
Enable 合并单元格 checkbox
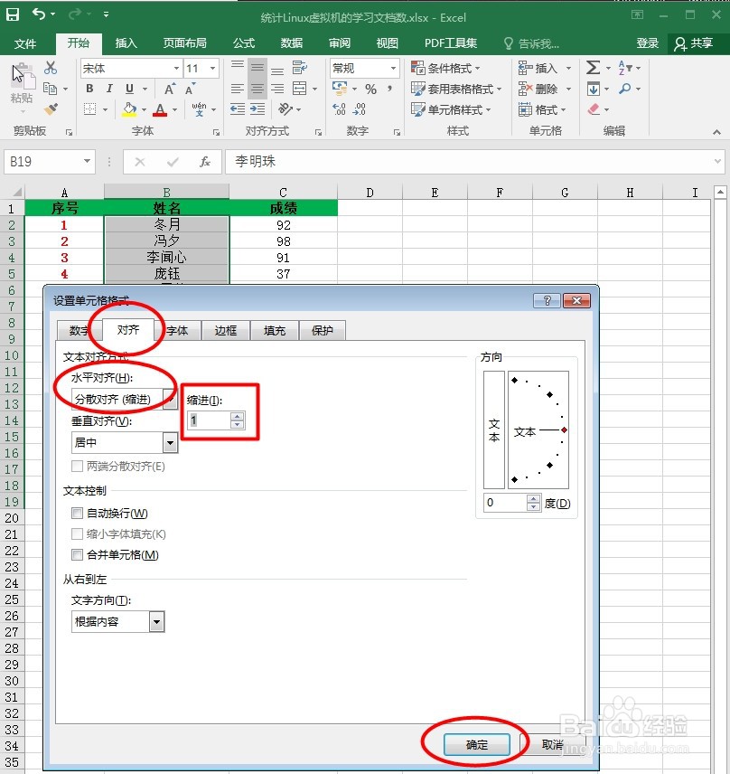tap(77, 555)
